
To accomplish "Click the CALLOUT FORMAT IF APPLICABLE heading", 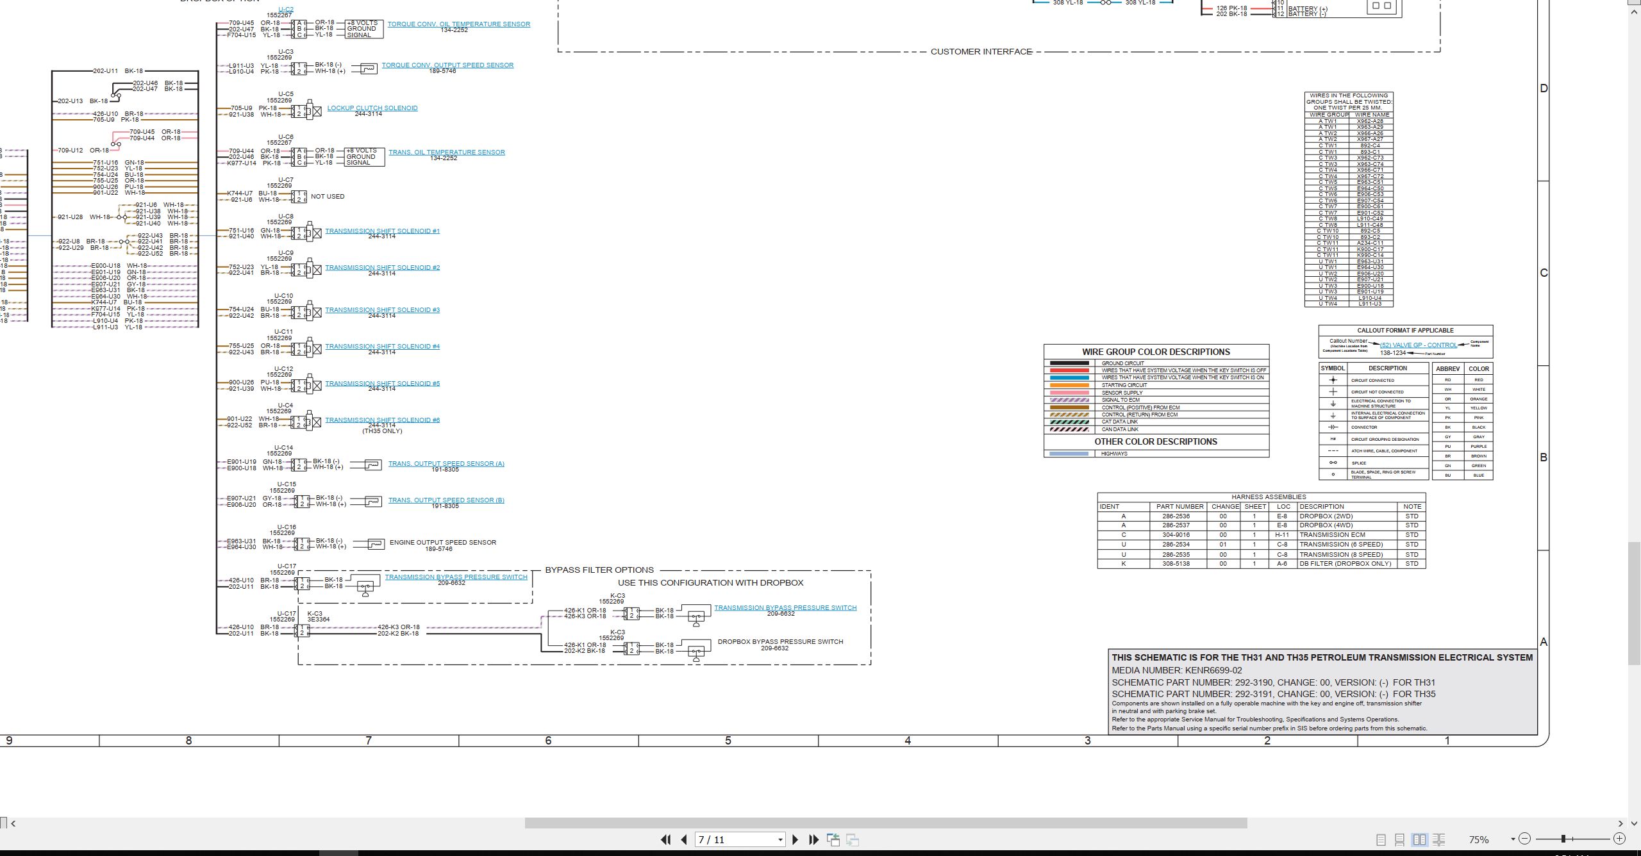I will 1405,331.
